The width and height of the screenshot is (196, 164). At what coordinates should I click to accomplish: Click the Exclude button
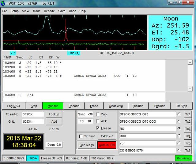click(160, 106)
